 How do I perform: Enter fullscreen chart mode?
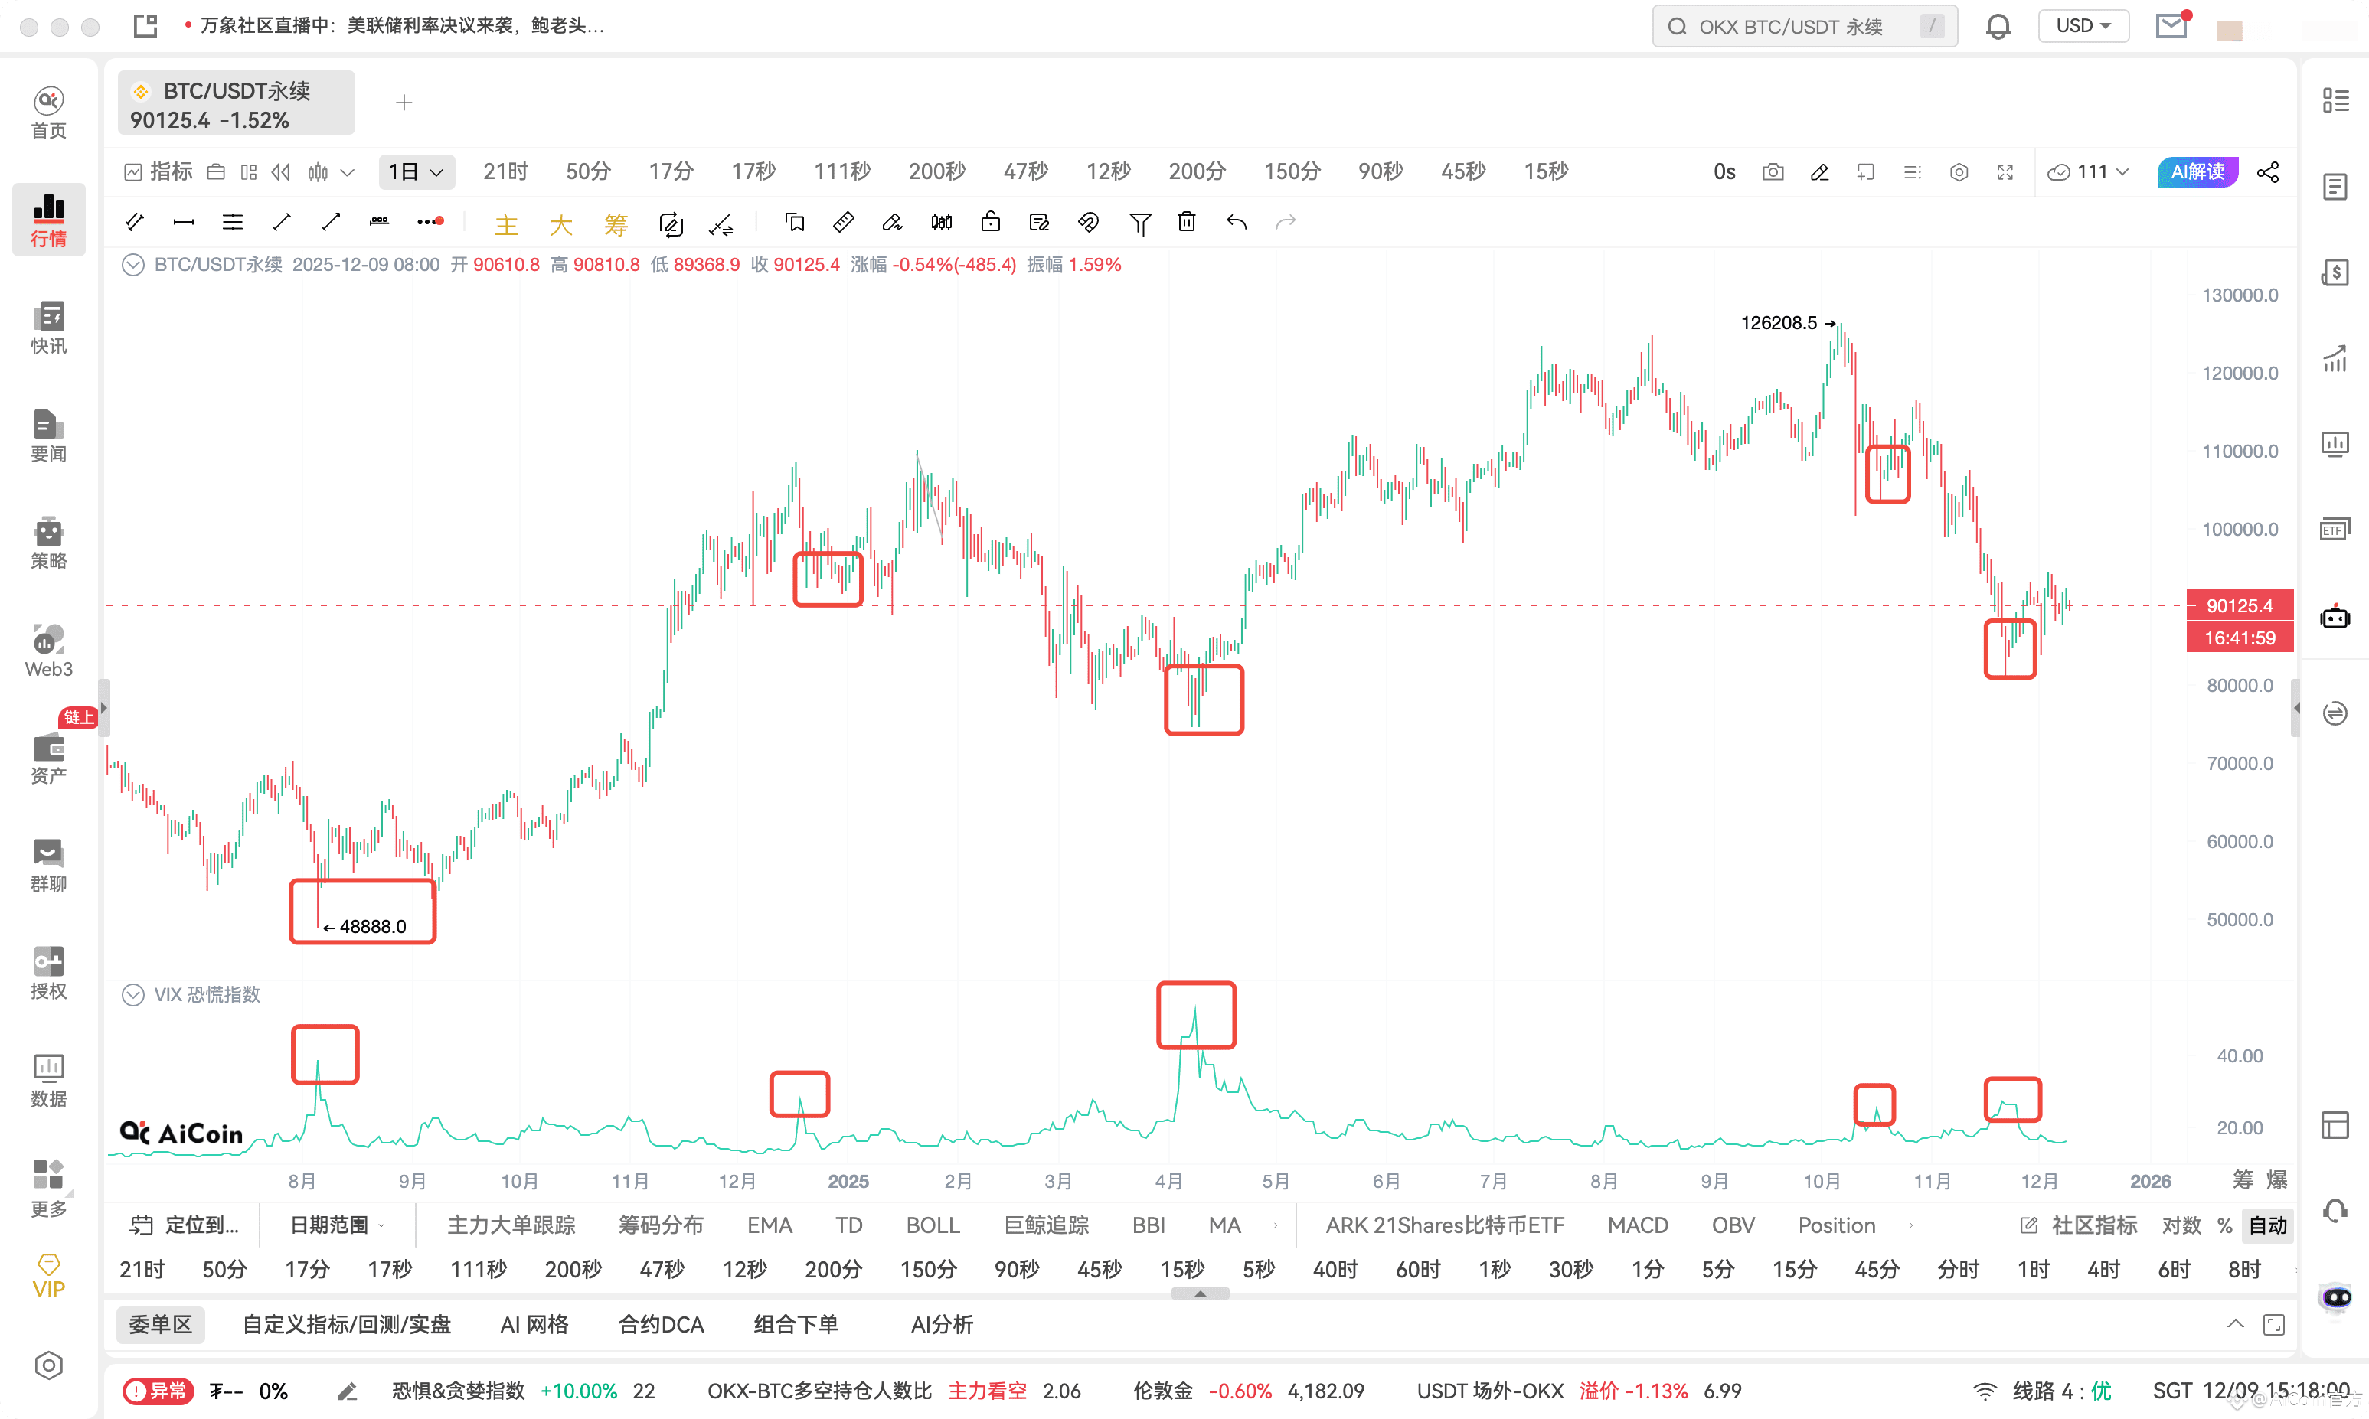coord(2005,172)
